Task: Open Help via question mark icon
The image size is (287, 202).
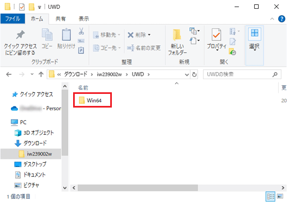Action: [282, 19]
